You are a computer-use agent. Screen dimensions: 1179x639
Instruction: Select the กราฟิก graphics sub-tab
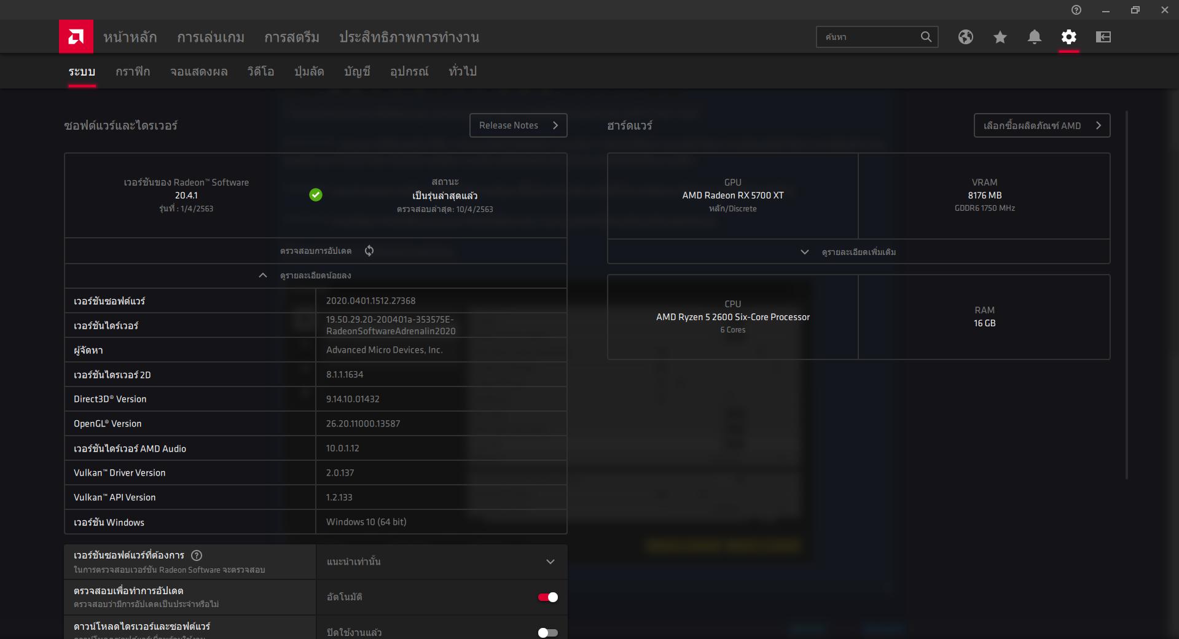coord(133,71)
